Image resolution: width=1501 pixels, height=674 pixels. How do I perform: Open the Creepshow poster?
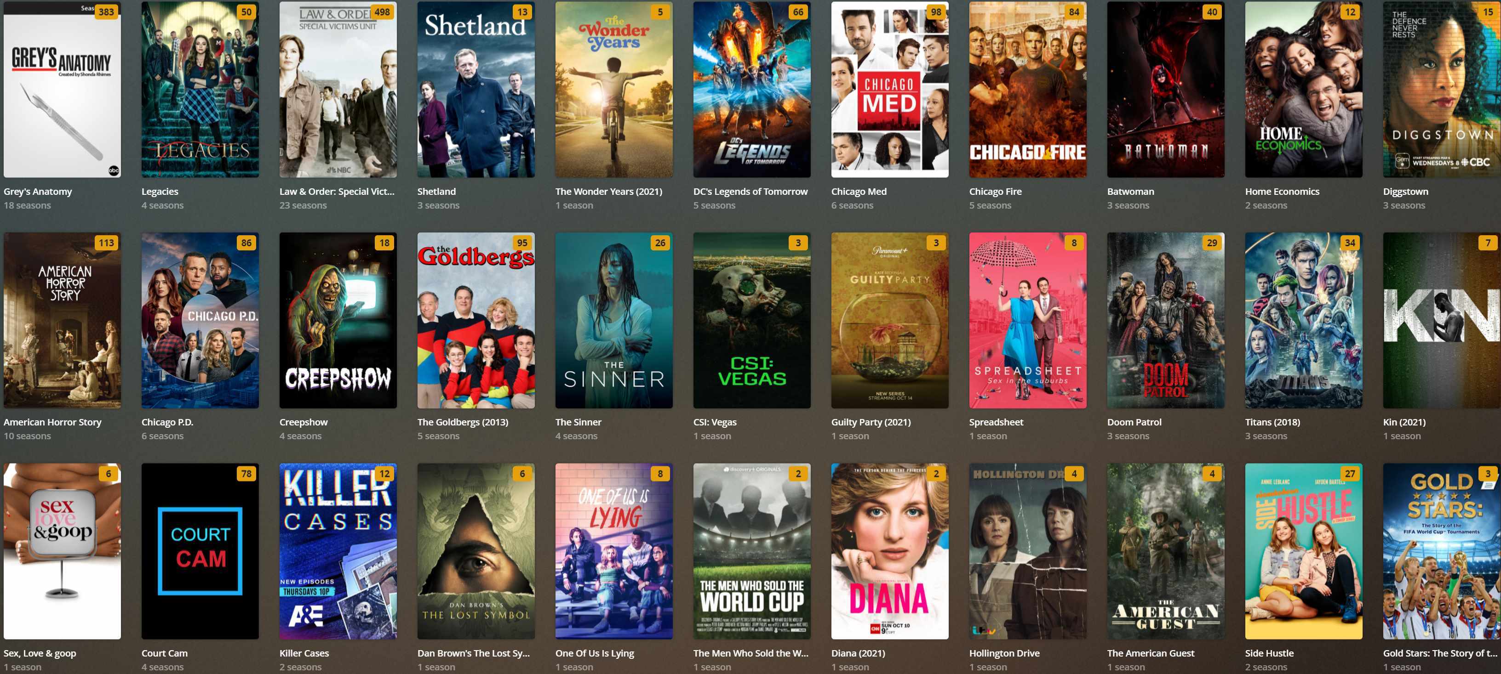tap(338, 320)
